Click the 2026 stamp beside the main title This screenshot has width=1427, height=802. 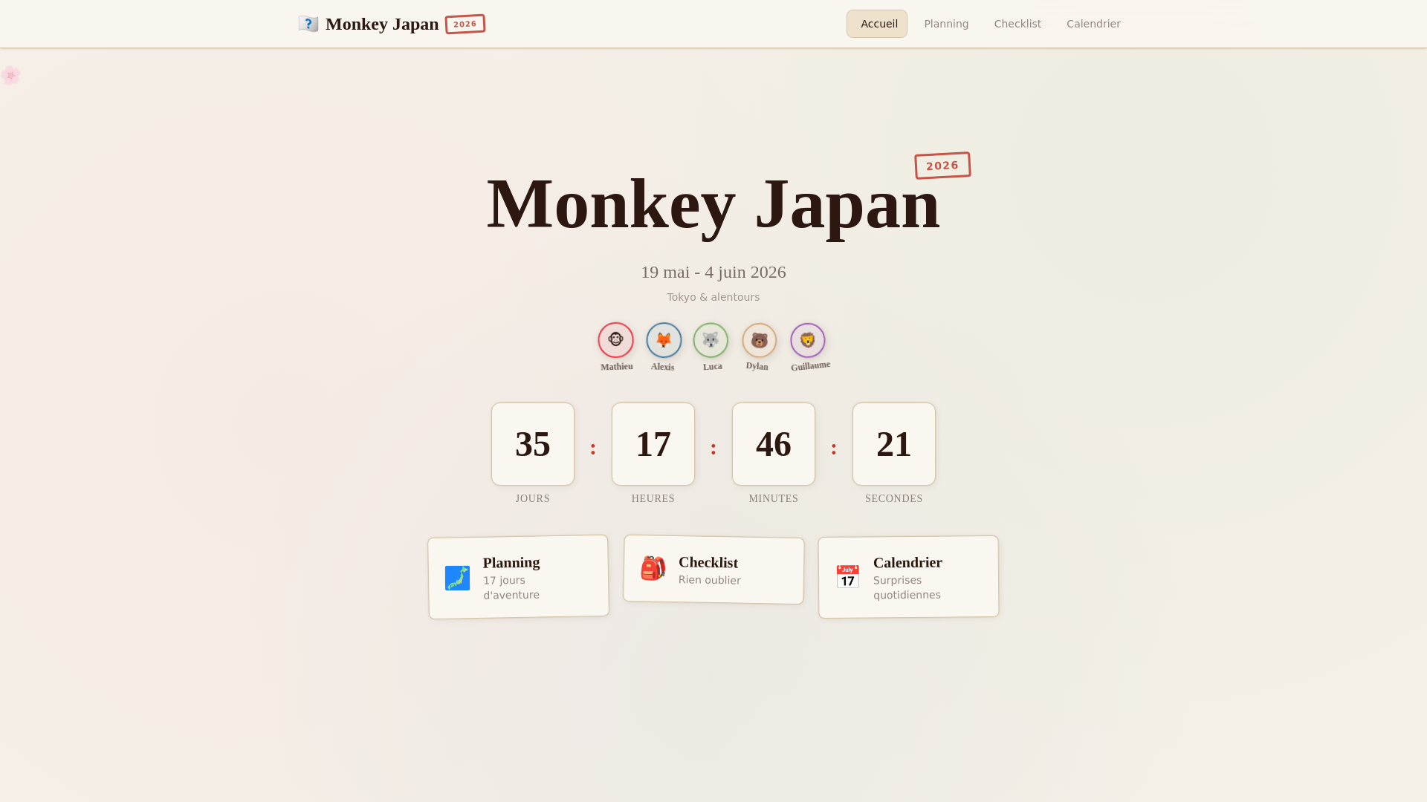(942, 166)
